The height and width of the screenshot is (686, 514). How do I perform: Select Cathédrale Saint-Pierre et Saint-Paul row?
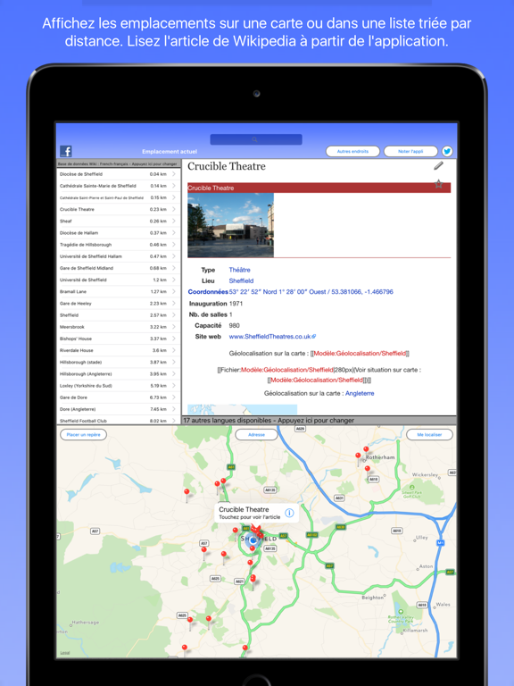(119, 197)
